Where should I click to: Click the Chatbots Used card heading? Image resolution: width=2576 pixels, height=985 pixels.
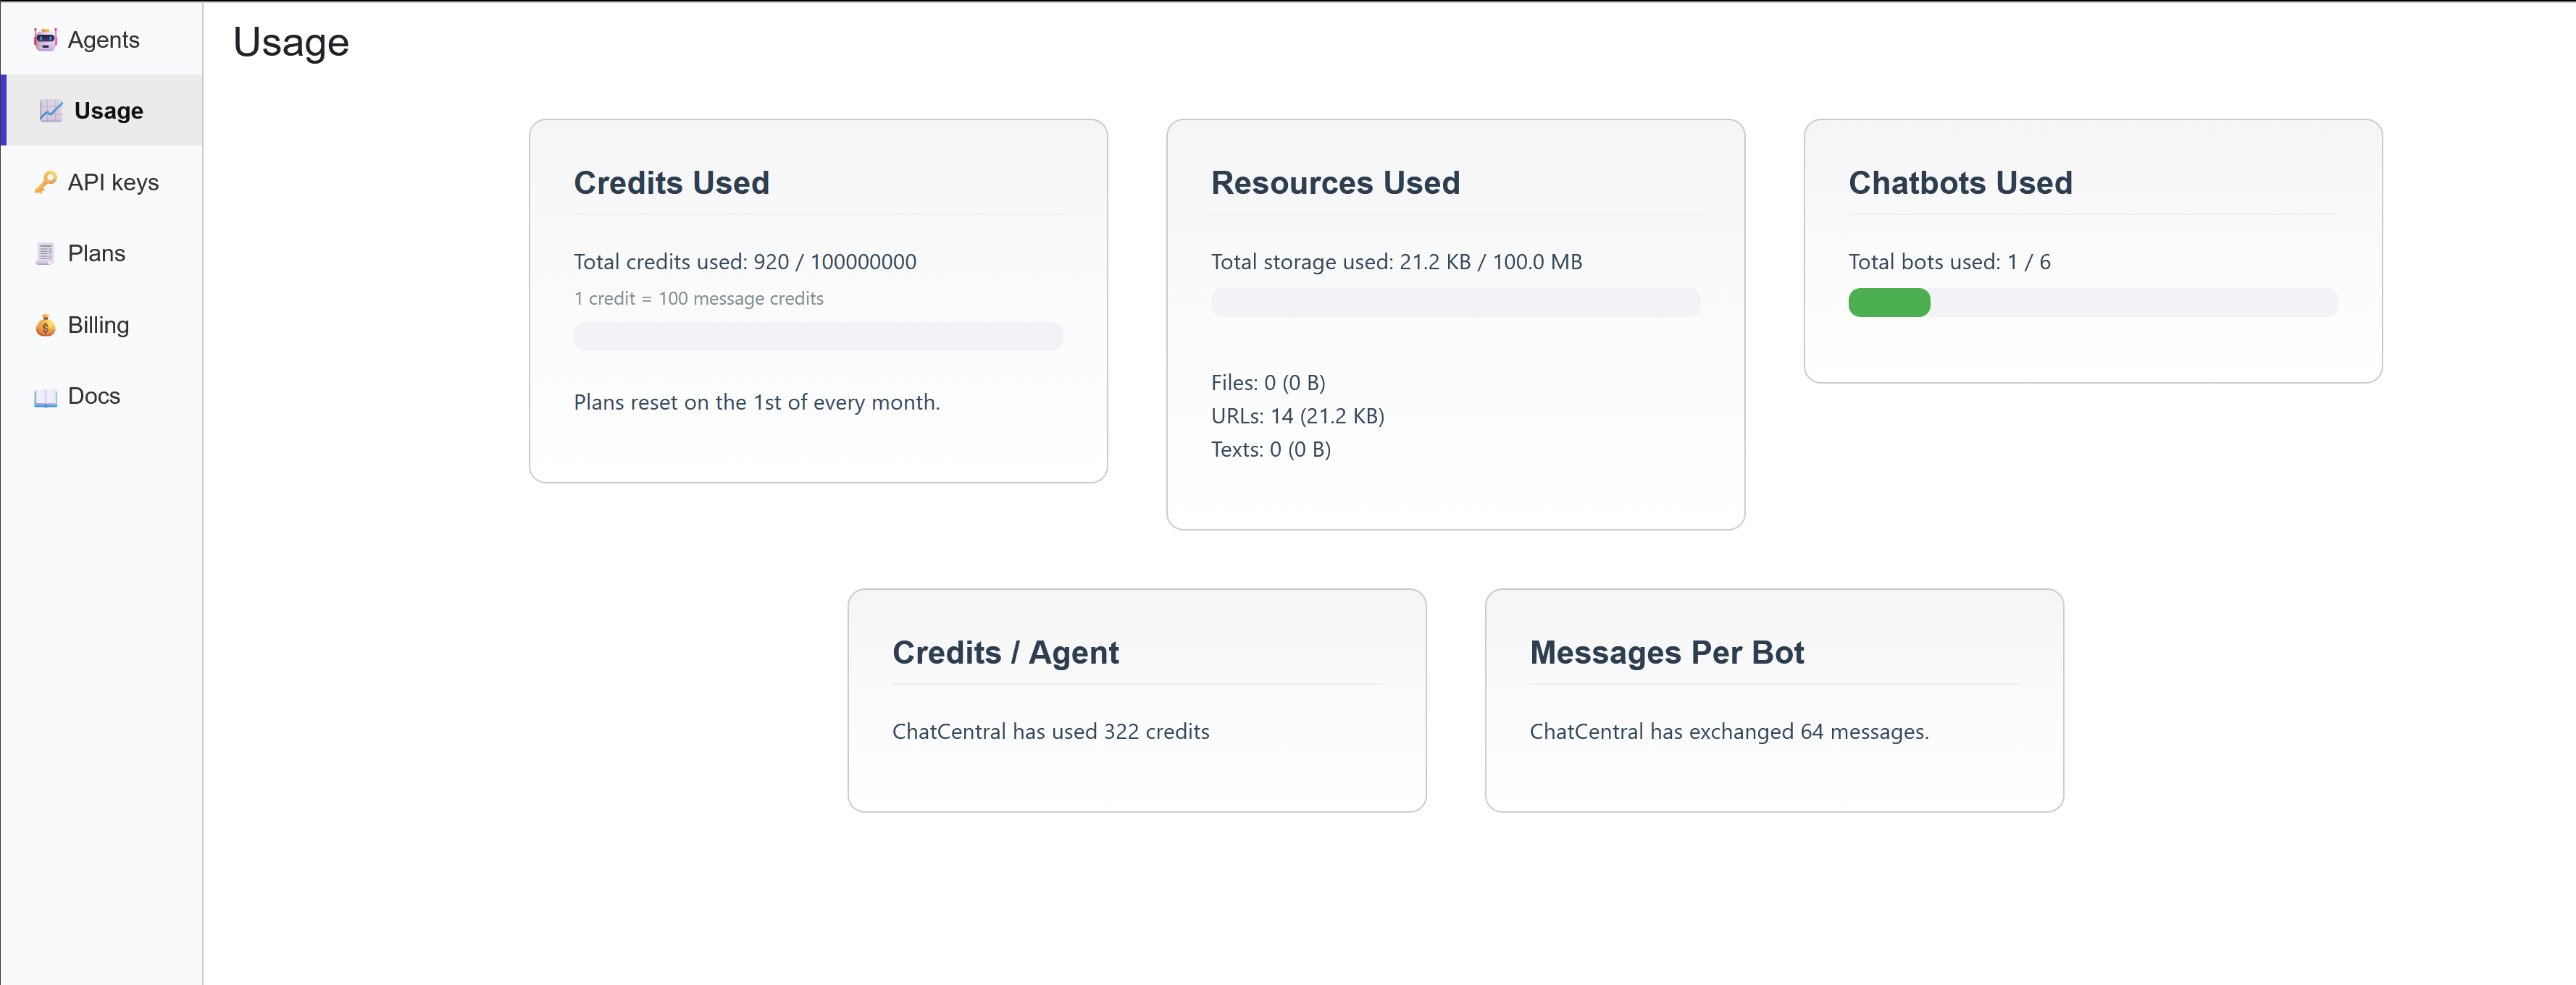tap(1959, 183)
